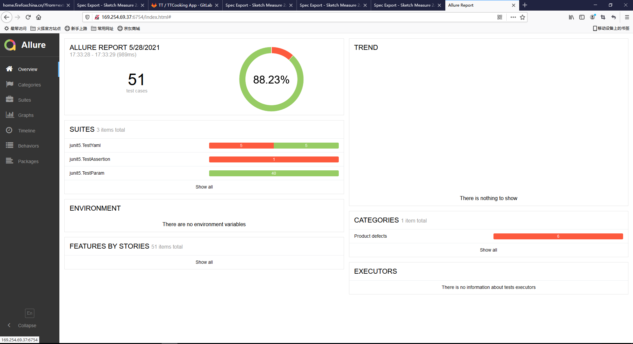Click the Allure logo icon

point(10,45)
